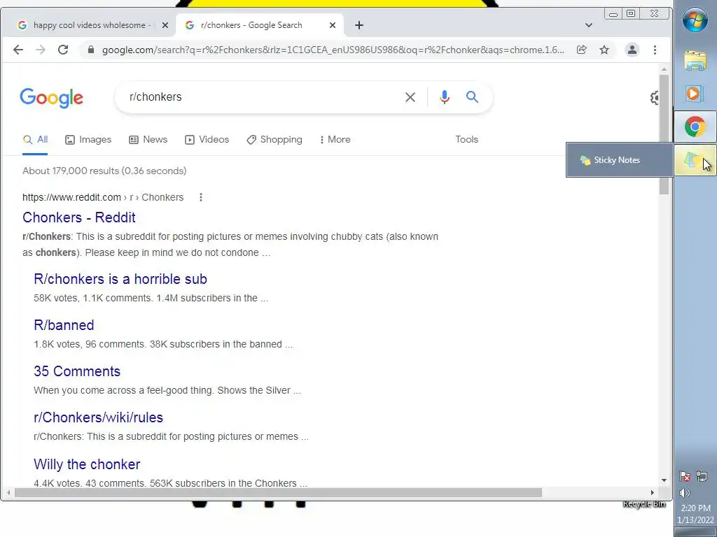This screenshot has height=537, width=717.
Task: Click the horizontal scrollbar thumb
Action: click(278, 493)
